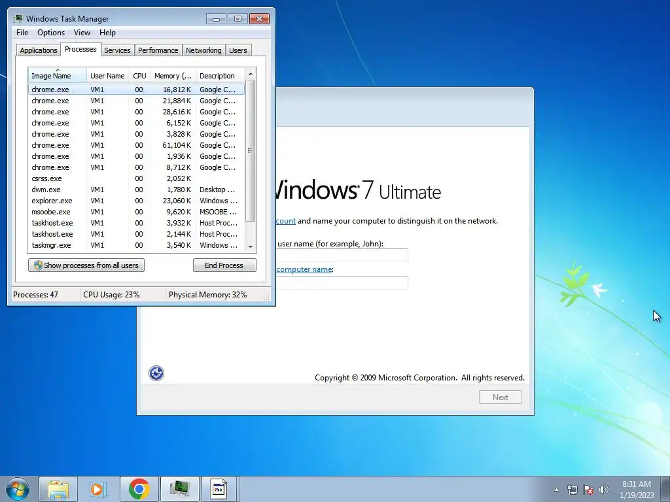Select chrome.exe row using 21,884 K

pyautogui.click(x=136, y=101)
